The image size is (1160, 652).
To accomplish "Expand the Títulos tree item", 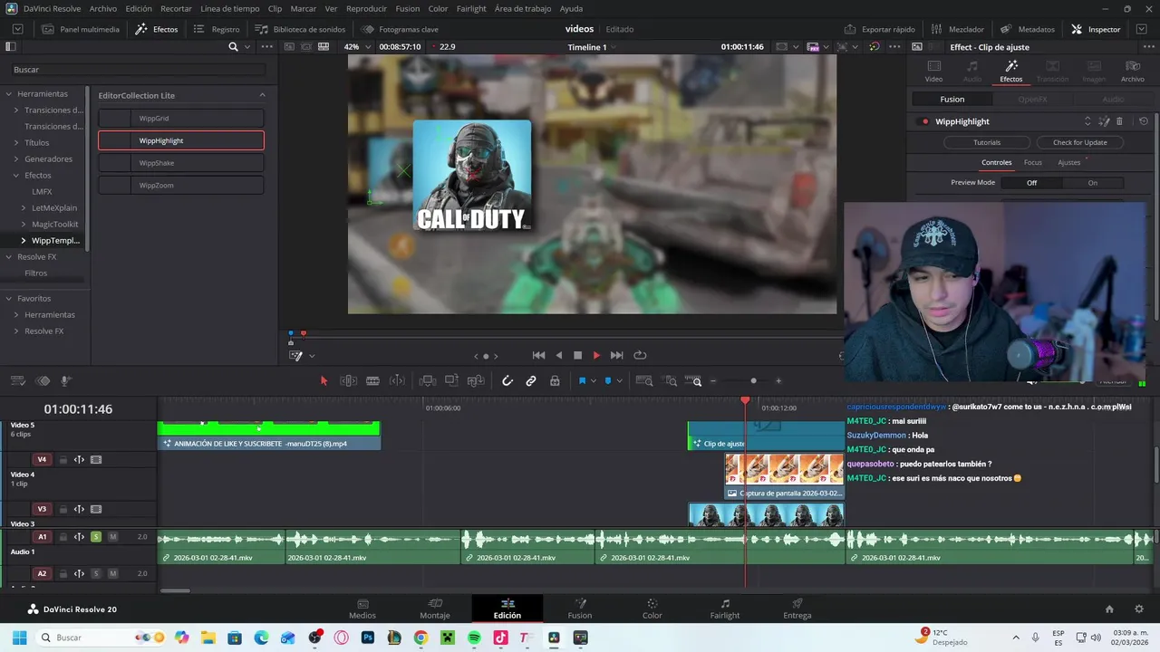I will click(x=16, y=143).
